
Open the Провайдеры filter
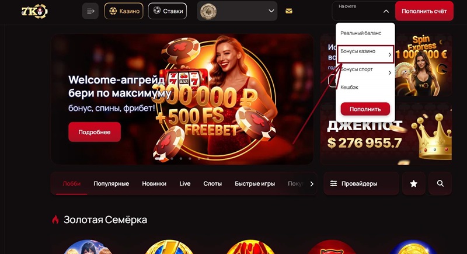point(361,184)
